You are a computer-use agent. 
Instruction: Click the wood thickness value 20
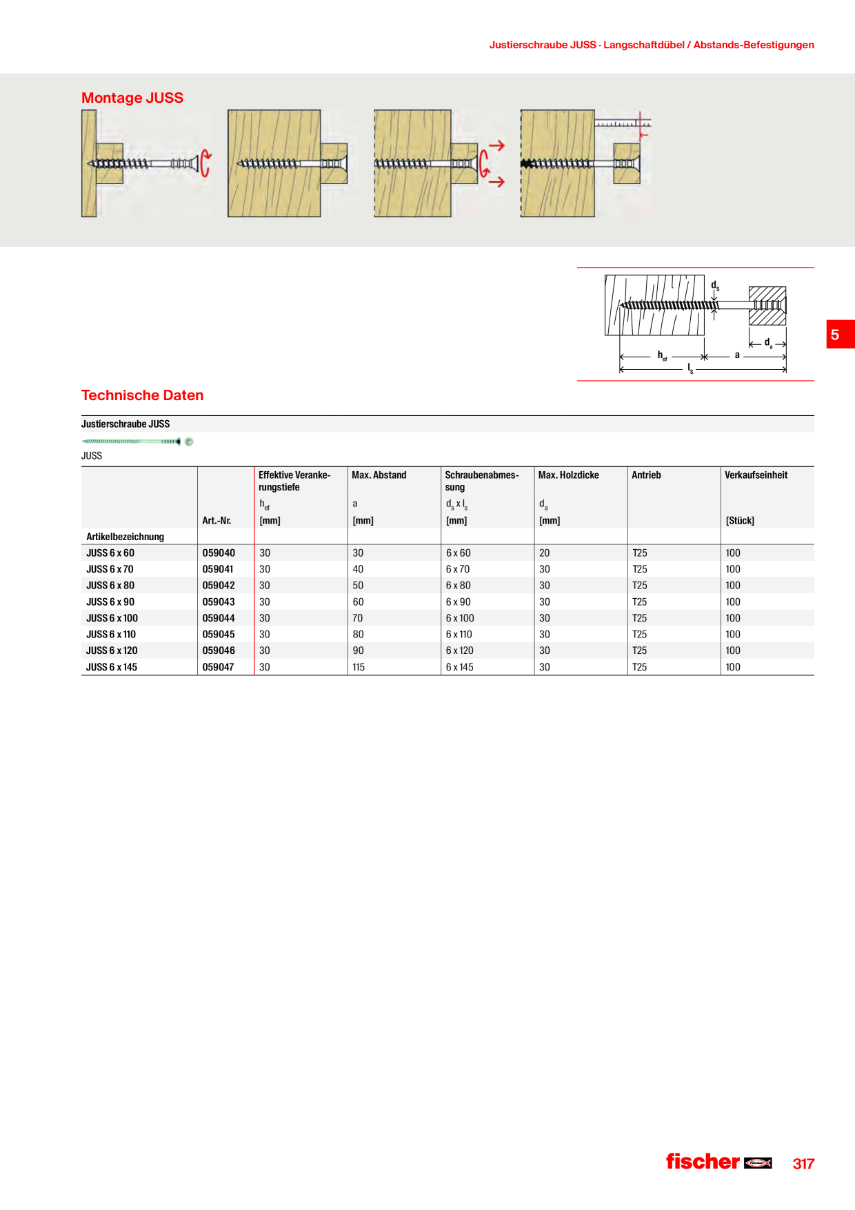(x=545, y=553)
